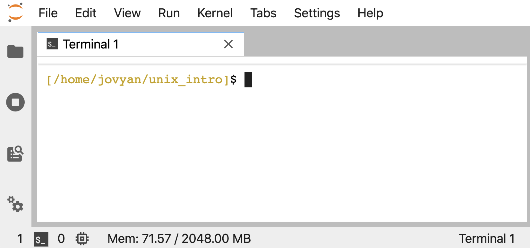Open the Table of Contents sidebar icon
The height and width of the screenshot is (248, 530).
[15, 154]
